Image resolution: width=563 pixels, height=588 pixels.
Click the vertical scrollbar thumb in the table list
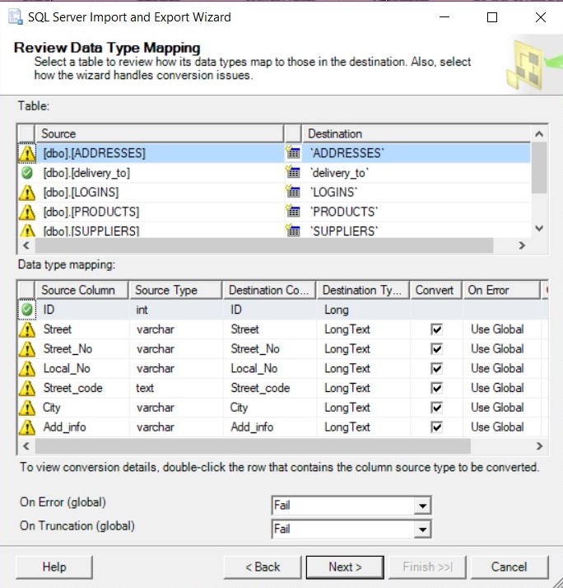[539, 168]
